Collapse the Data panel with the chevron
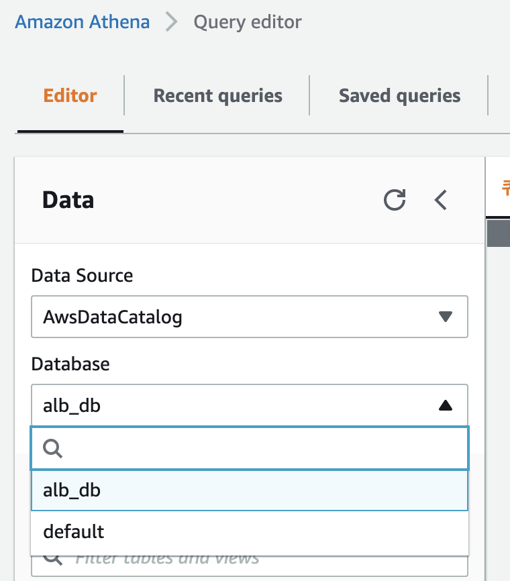The image size is (510, 581). pos(441,200)
